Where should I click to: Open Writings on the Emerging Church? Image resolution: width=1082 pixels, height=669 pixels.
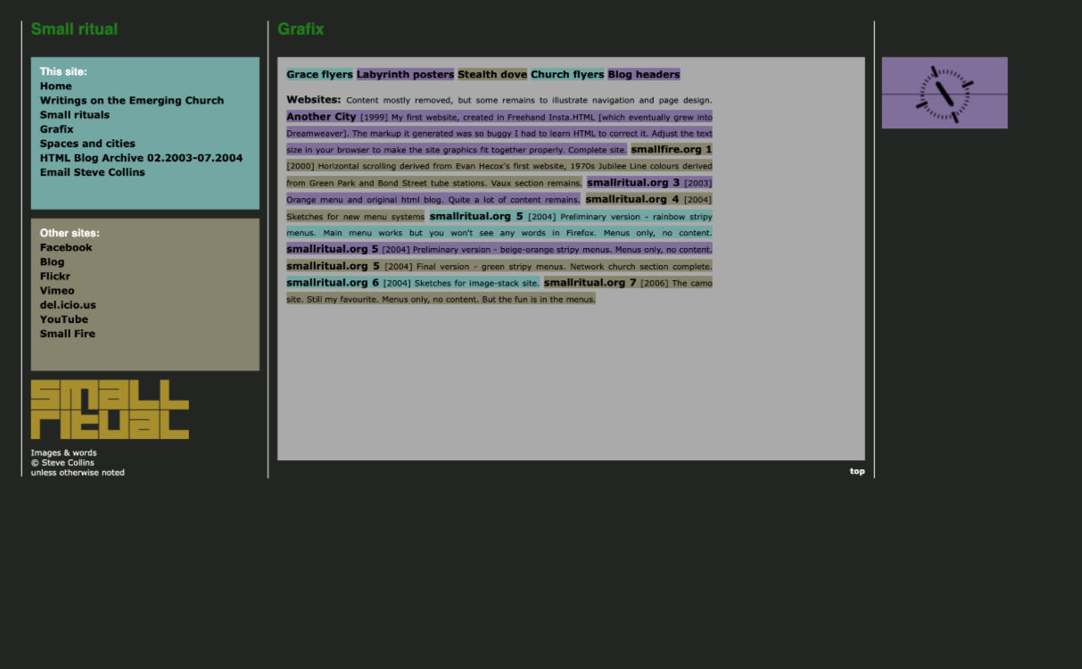131,101
